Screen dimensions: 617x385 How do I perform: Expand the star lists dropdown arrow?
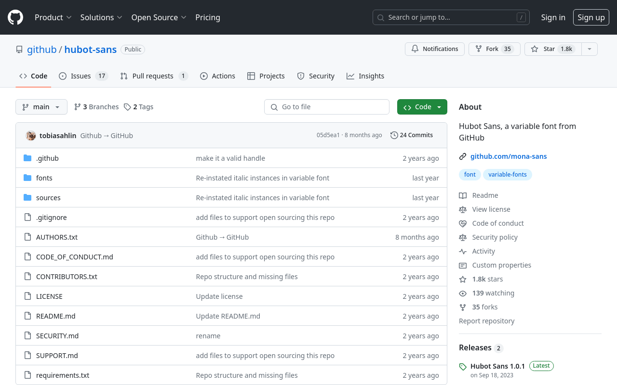pyautogui.click(x=590, y=49)
